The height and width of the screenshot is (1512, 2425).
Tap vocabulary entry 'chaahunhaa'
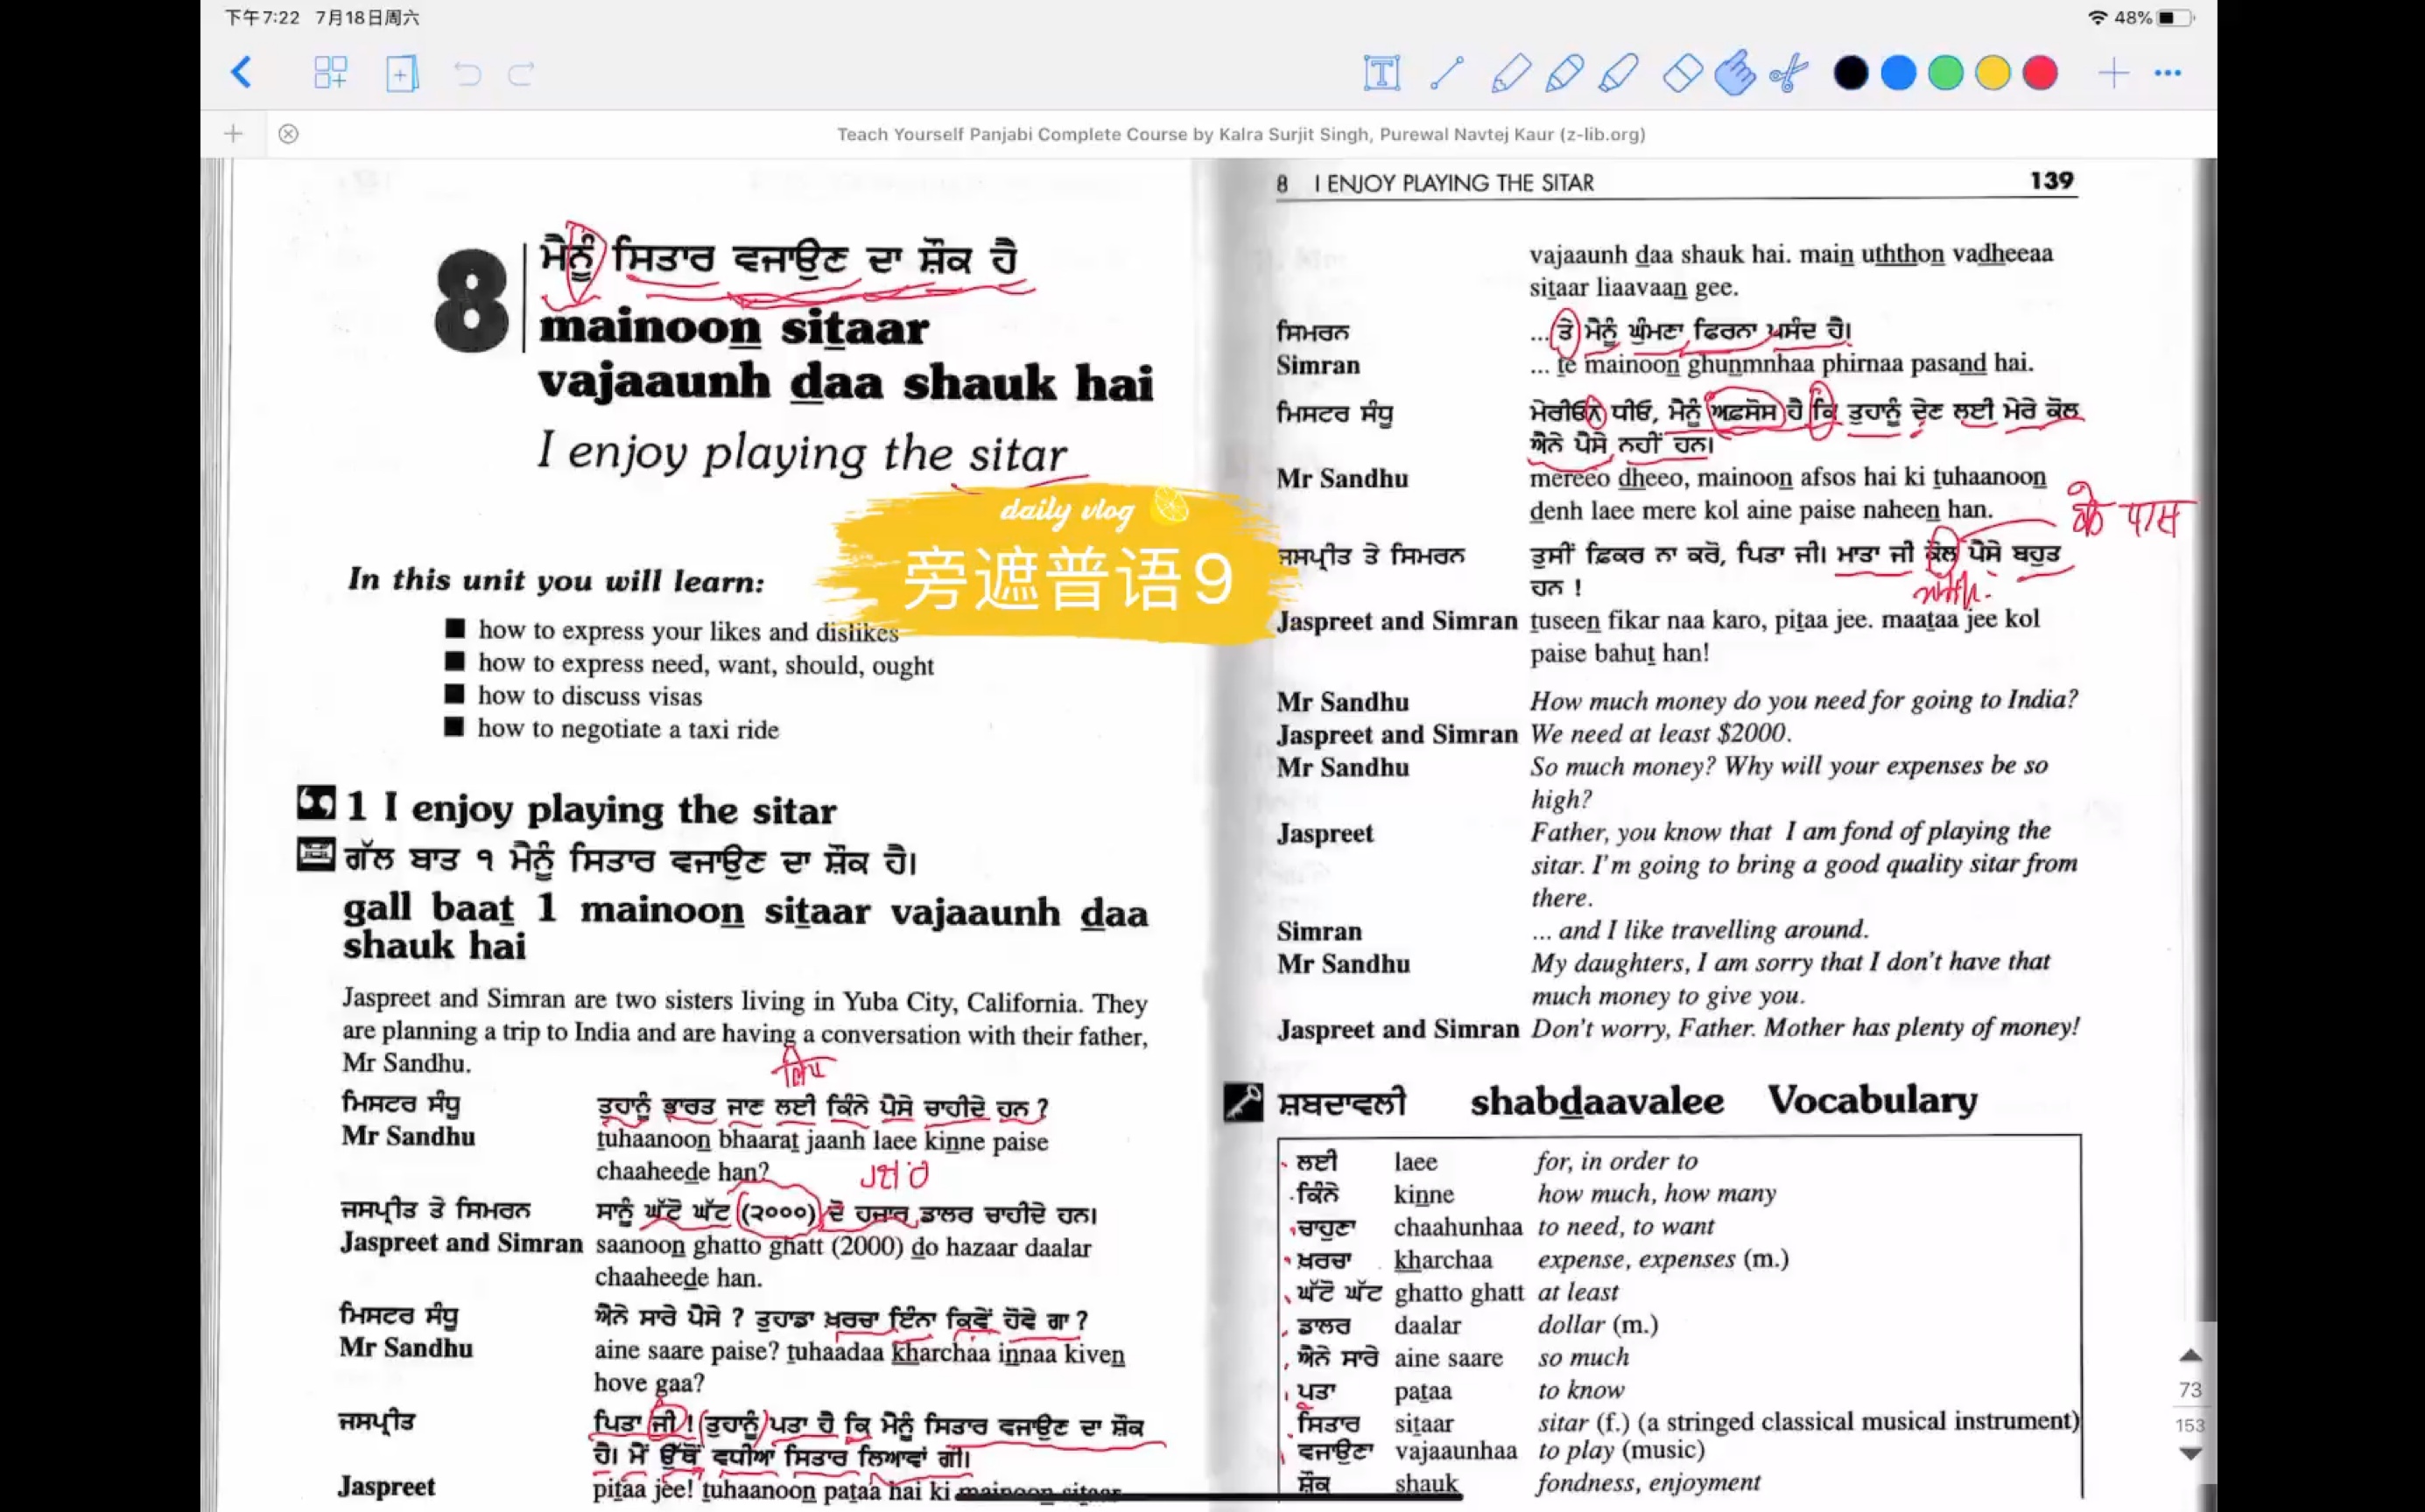(1458, 1227)
